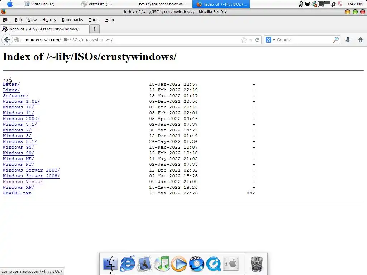
Task: Go to the Firefox Home icon
Action: point(361,40)
